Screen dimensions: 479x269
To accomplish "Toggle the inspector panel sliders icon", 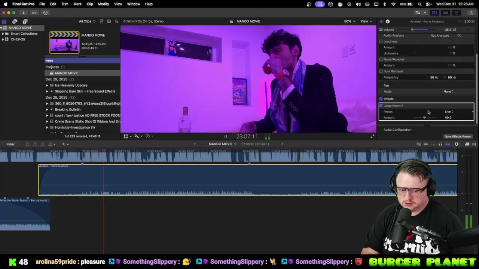I will (456, 13).
